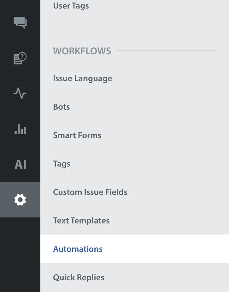Open the AI section in sidebar
Image resolution: width=229 pixels, height=292 pixels.
click(x=20, y=164)
